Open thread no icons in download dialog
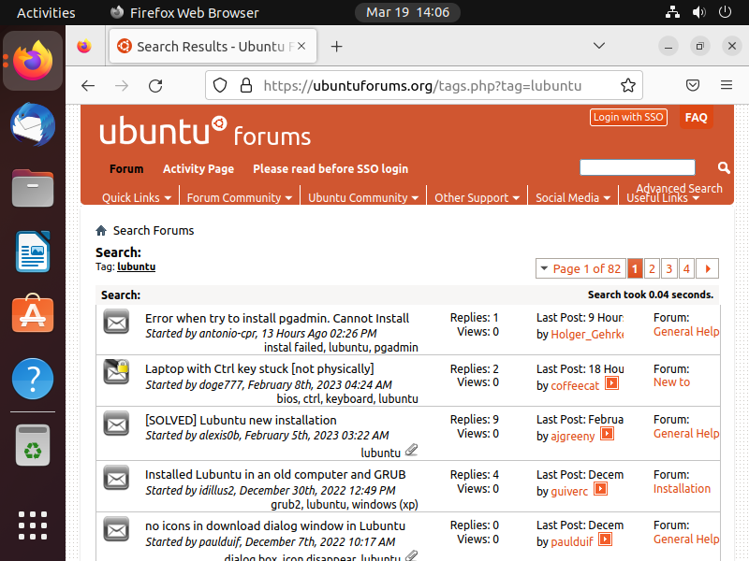Screen dimensions: 749x561 (x=275, y=525)
